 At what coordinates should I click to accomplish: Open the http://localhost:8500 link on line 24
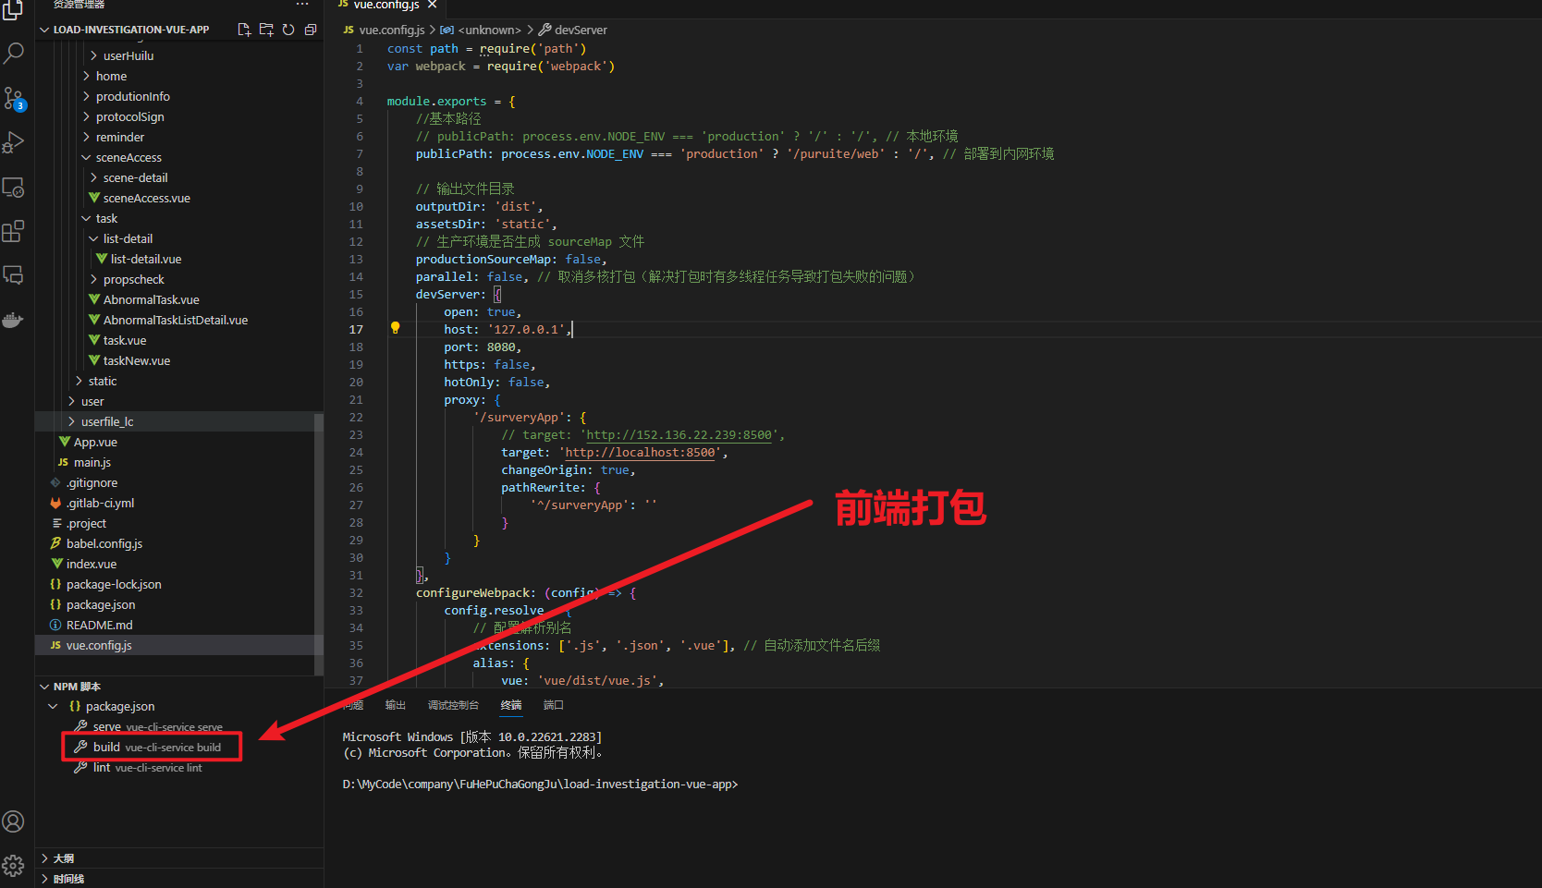pos(640,453)
